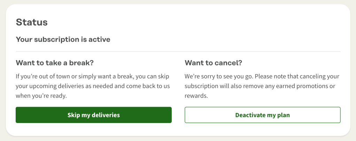Click the "Want to take a break?" heading
This screenshot has width=356, height=141.
pos(55,63)
